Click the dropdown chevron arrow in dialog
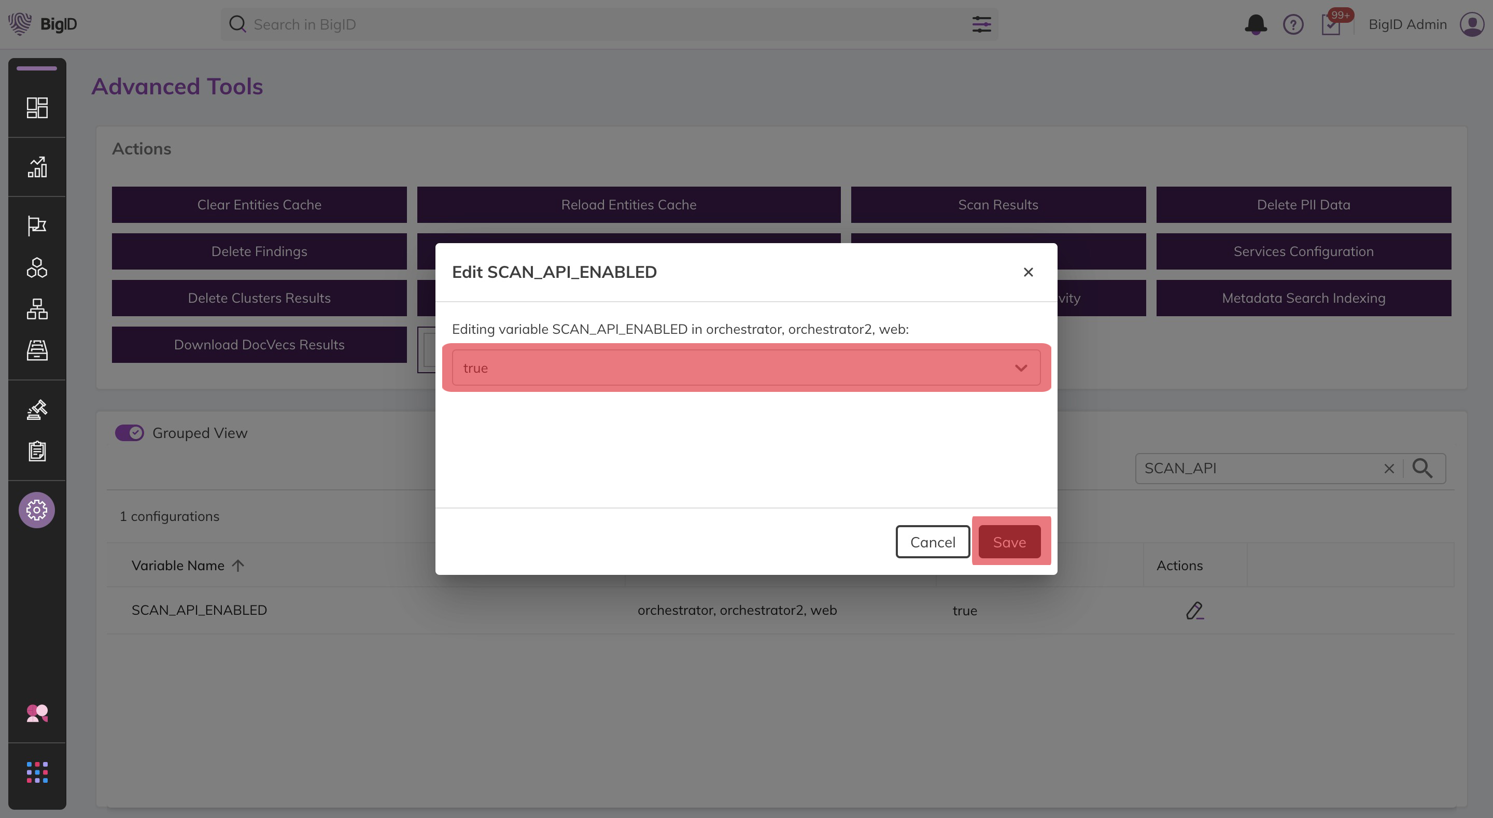Viewport: 1493px width, 818px height. [x=1021, y=368]
